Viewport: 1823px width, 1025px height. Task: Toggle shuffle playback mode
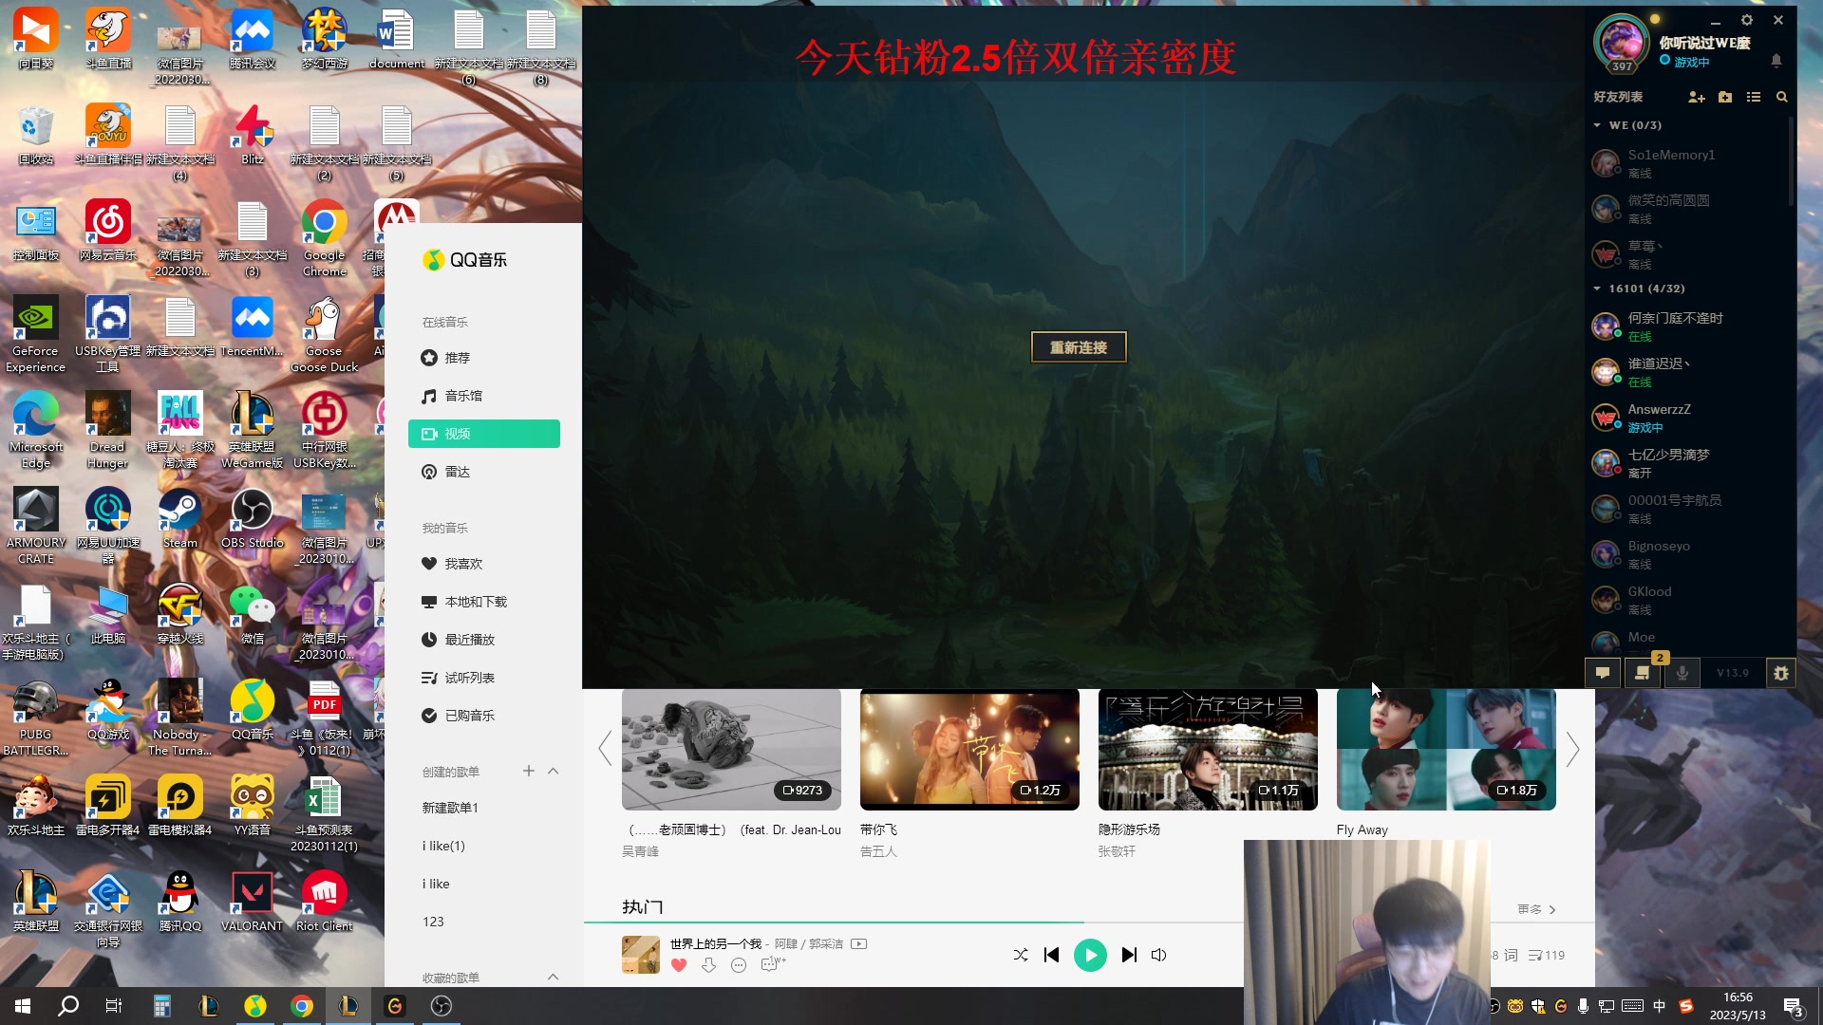[1021, 955]
